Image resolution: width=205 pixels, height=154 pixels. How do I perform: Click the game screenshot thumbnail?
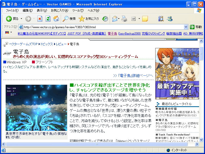pyautogui.click(x=36, y=108)
